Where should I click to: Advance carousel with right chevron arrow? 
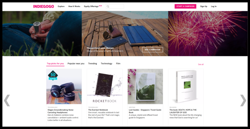pos(243,101)
